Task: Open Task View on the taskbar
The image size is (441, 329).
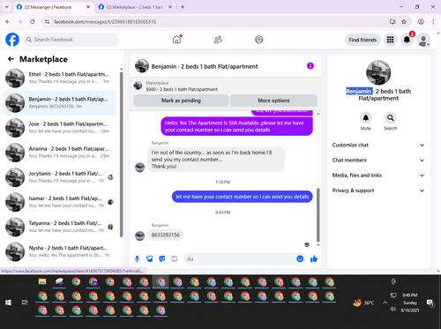Action: click(25, 303)
